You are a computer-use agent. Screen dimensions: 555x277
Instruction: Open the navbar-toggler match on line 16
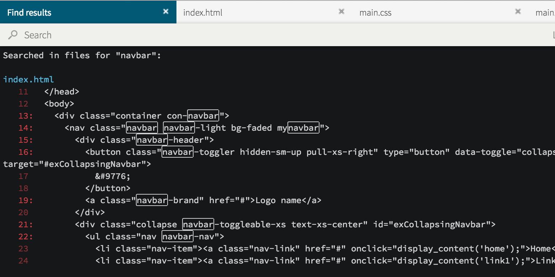[x=178, y=152]
